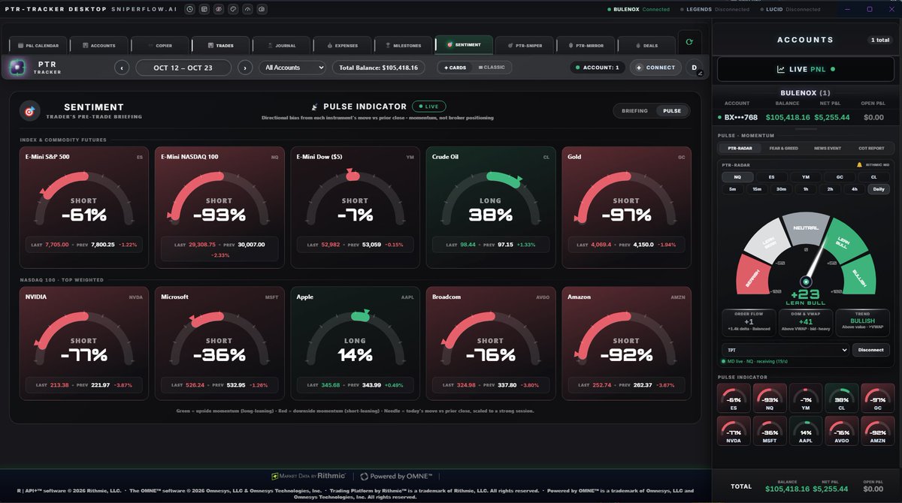Select the Cards layout toggle
902x503 pixels.
pyautogui.click(x=456, y=68)
